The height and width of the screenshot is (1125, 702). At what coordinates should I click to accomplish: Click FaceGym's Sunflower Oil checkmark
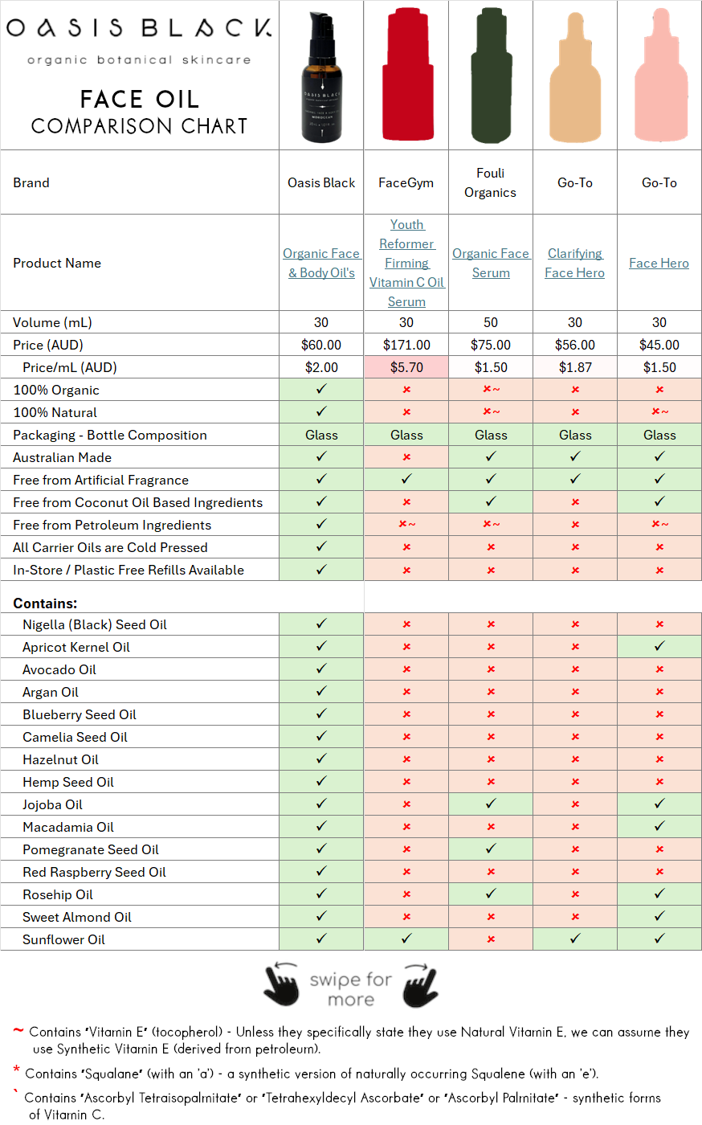406,939
